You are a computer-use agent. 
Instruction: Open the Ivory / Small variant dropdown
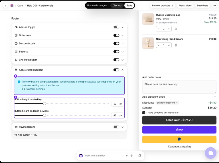click(x=163, y=19)
